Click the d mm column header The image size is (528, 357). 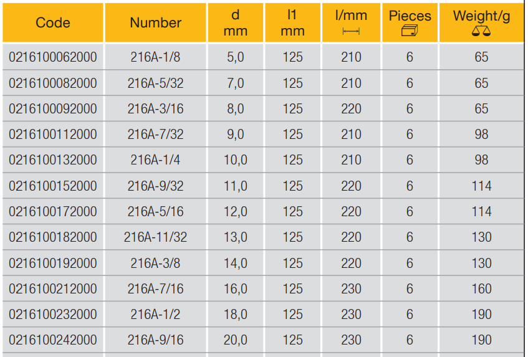point(235,23)
